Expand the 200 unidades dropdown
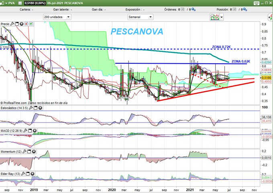This screenshot has width=273, height=193. pos(69,17)
